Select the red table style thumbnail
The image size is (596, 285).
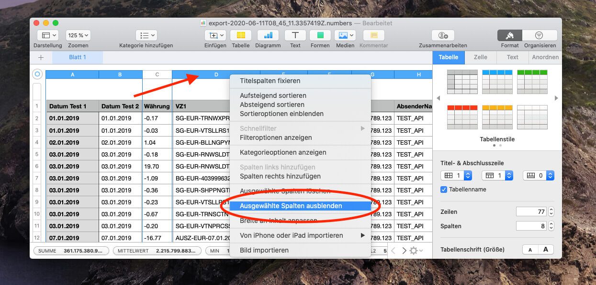pyautogui.click(x=462, y=117)
